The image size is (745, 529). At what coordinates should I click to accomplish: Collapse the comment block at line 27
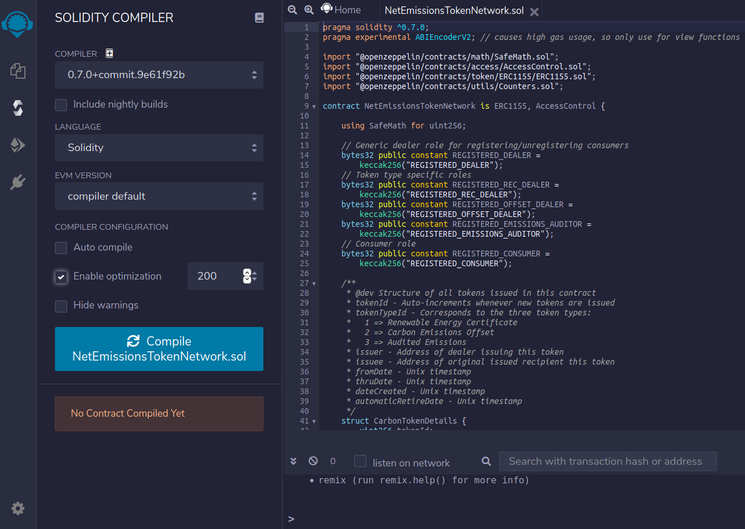[x=314, y=284]
